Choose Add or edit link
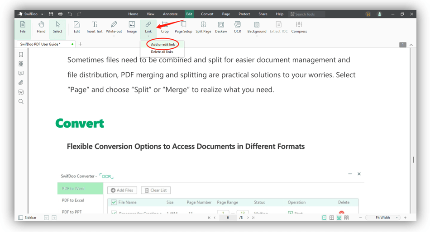Screen dimensions: 430x232 (x=162, y=44)
